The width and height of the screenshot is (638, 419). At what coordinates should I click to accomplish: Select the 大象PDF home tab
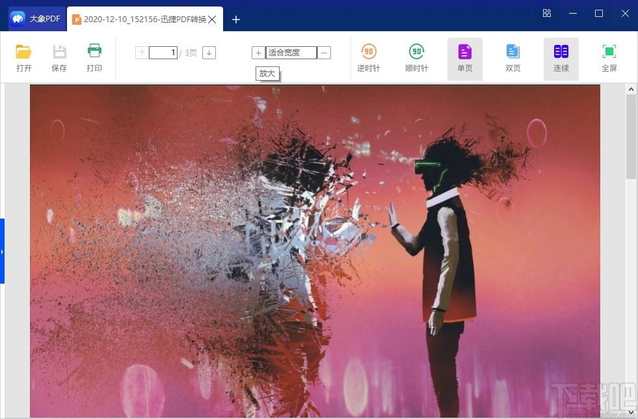pos(37,19)
